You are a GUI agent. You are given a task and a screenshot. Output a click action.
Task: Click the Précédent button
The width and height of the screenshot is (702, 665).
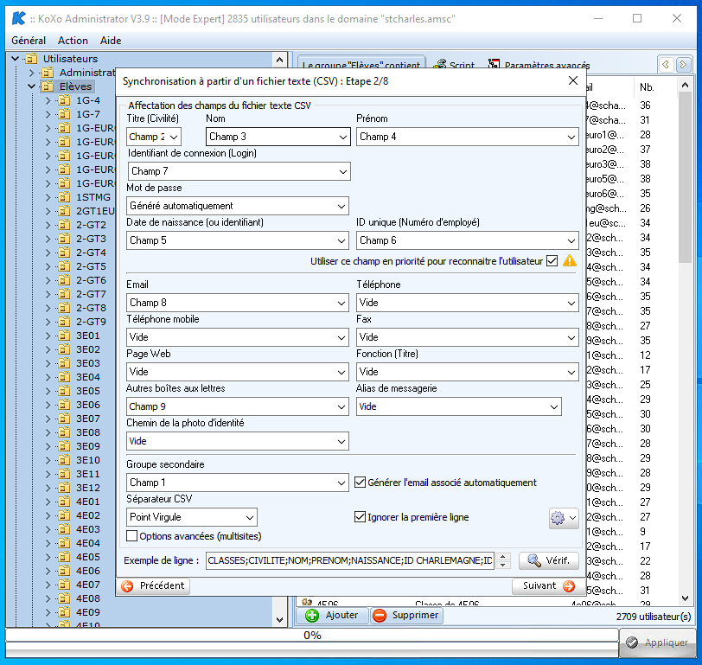coord(154,585)
